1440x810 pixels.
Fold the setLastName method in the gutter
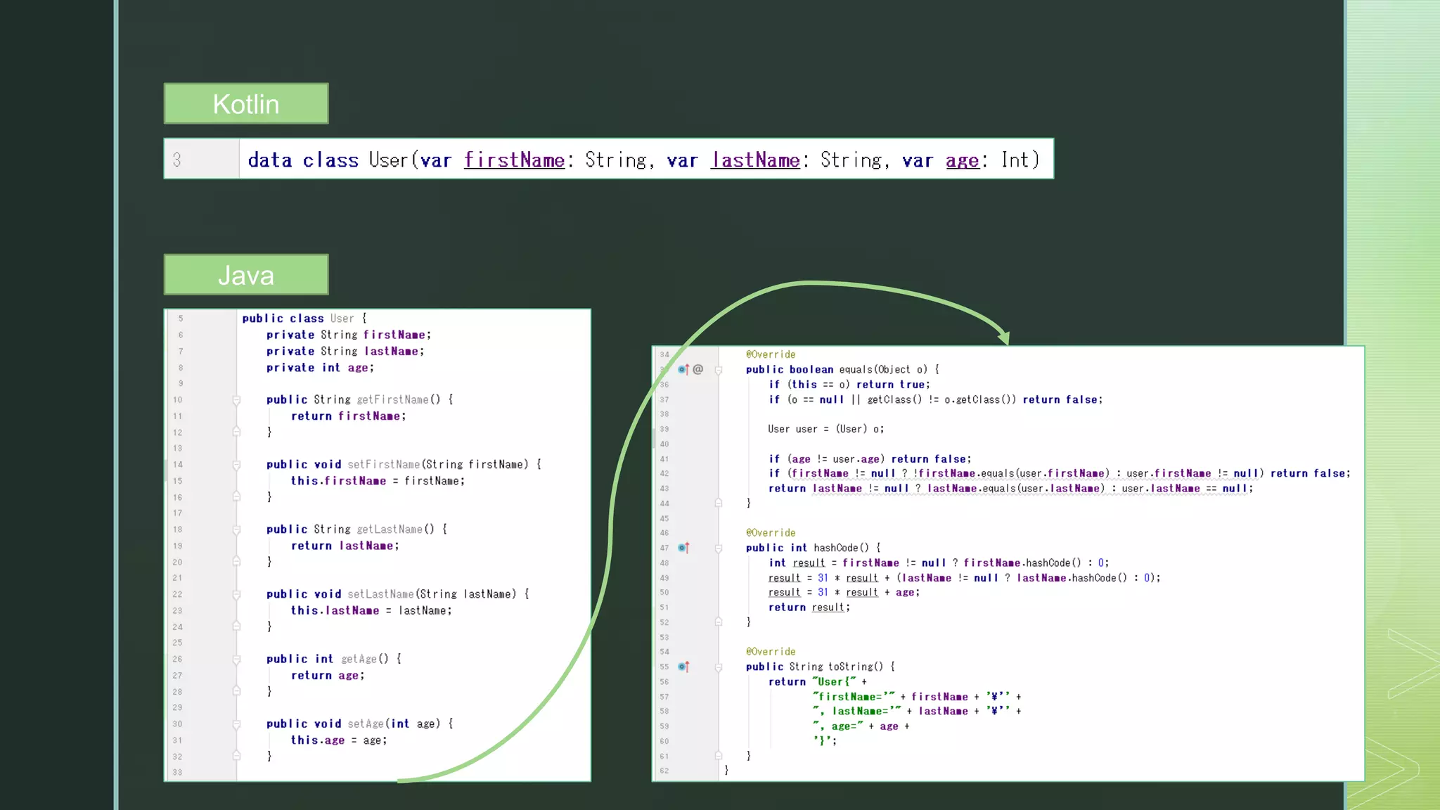coord(236,594)
